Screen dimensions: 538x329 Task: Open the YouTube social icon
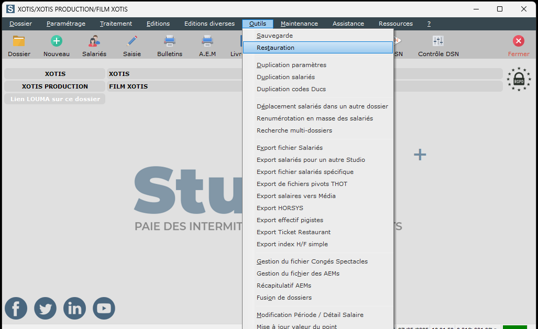coord(104,308)
